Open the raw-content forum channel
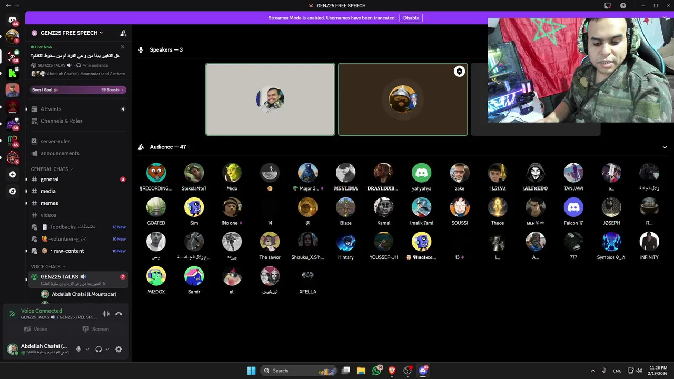674x379 pixels. click(78, 251)
